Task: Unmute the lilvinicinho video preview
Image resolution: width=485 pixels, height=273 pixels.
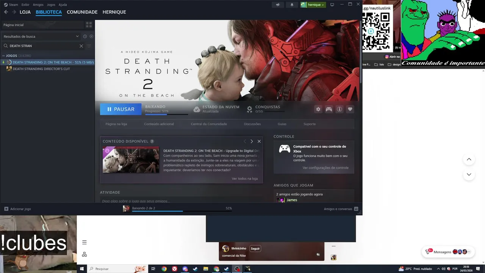Action: pyautogui.click(x=318, y=254)
